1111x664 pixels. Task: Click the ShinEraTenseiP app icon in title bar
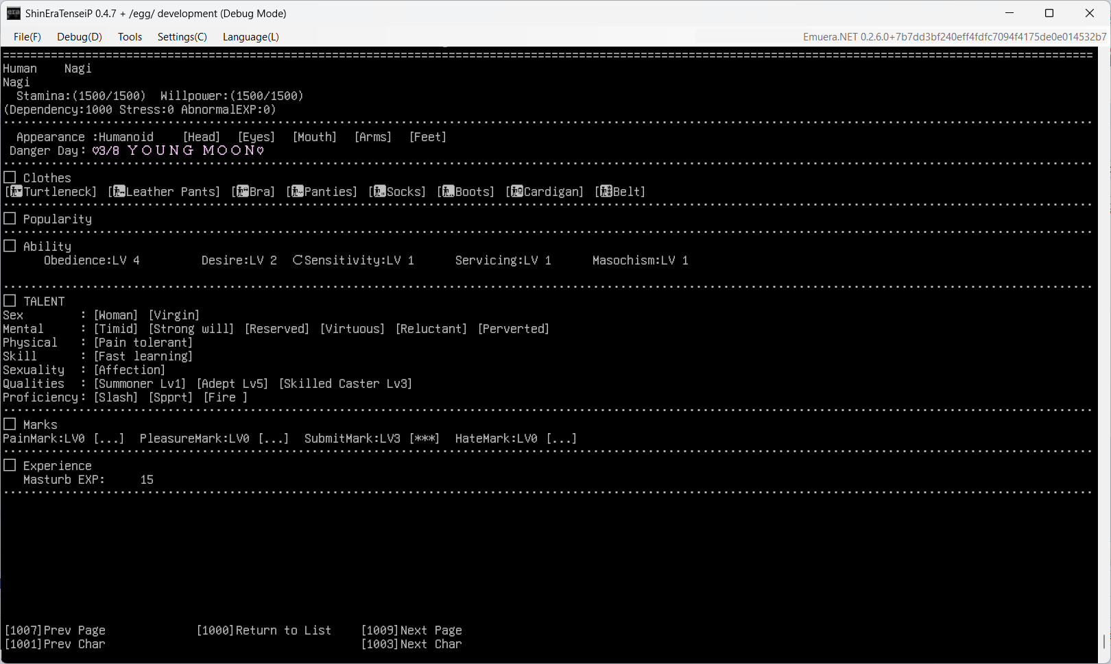14,13
